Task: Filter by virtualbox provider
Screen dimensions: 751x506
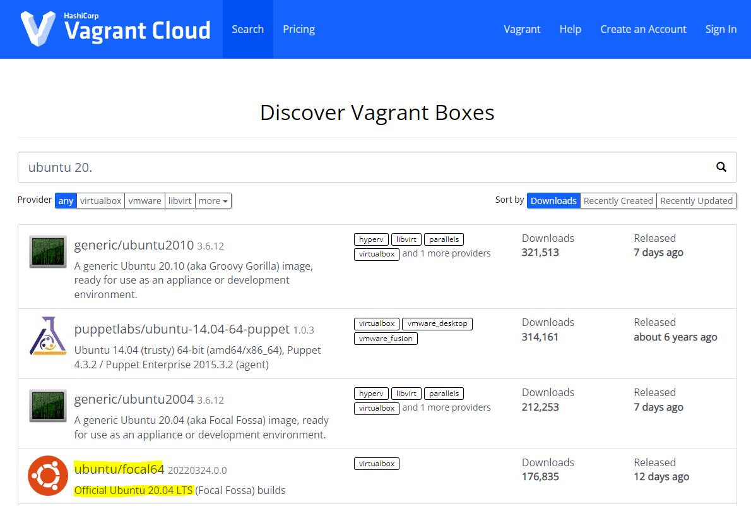Action: pos(100,200)
